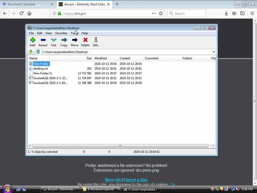The image size is (257, 193).
Task: Click SoulseekQt-2024-2-1-32 installer icon
Action: [31, 78]
